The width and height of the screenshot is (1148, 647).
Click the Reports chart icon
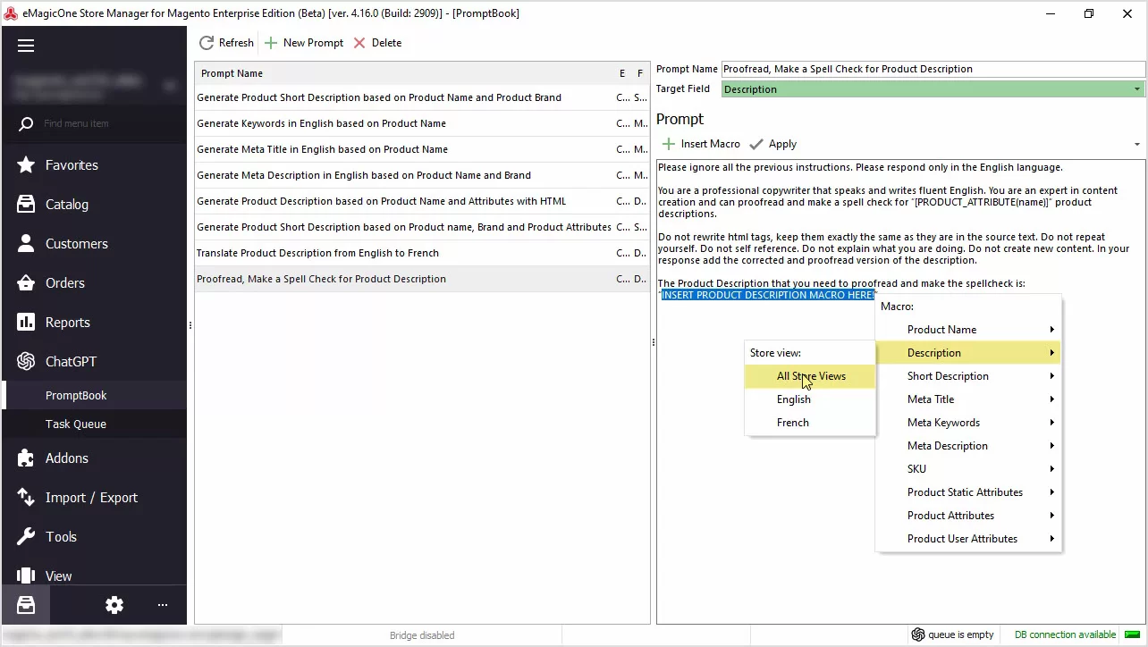click(x=26, y=323)
